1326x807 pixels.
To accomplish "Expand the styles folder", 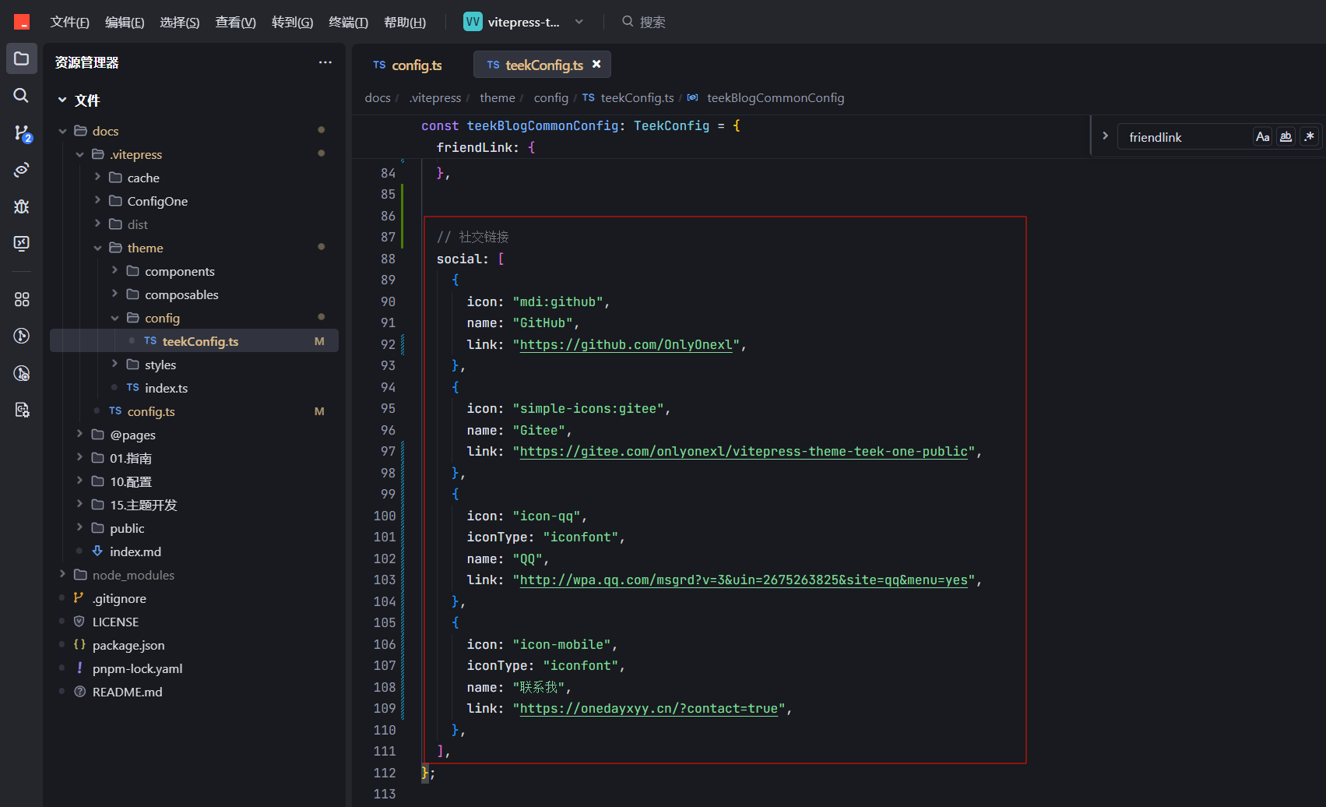I will click(114, 365).
